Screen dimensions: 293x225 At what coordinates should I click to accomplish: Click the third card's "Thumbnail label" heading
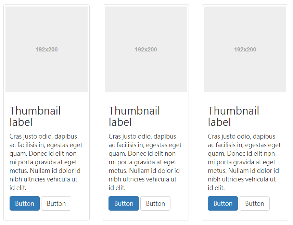pos(234,116)
